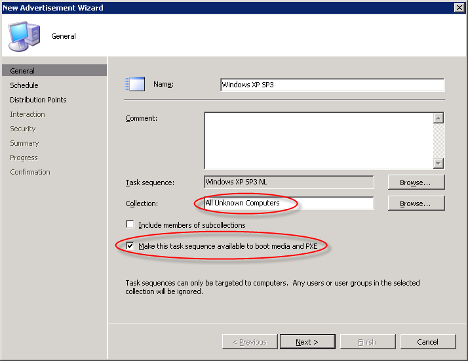Uncheck Make this task sequence available to boot media and PXE
Viewport: 468px width, 361px height.
[130, 245]
